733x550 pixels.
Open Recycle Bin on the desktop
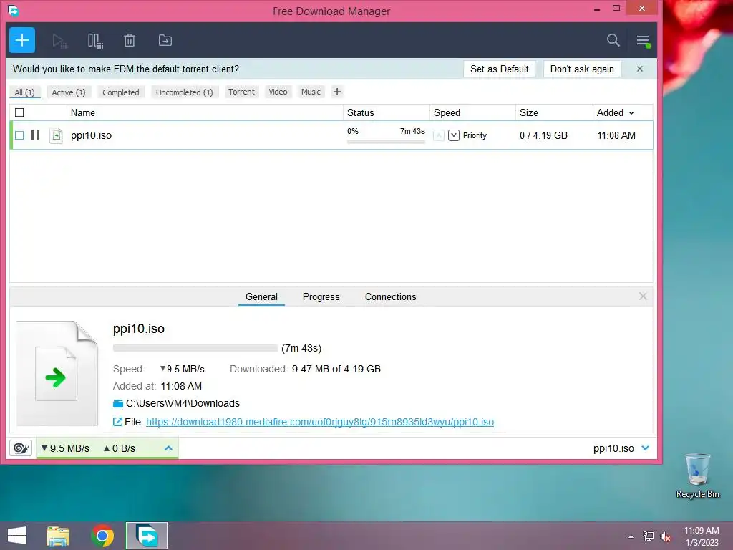pos(697,476)
